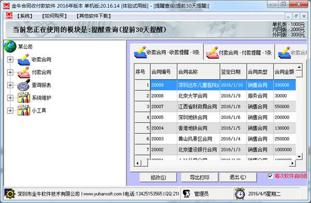Click table scroll up arrow

(299, 67)
